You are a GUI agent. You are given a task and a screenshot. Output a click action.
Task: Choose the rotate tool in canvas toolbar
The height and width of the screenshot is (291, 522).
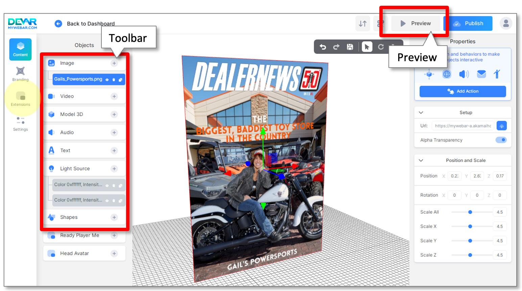point(381,47)
